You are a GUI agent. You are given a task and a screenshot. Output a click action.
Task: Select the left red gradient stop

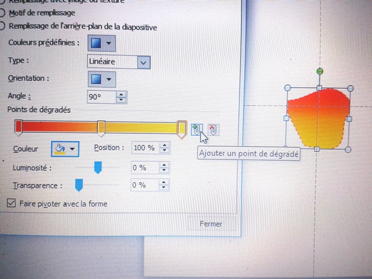tap(18, 126)
